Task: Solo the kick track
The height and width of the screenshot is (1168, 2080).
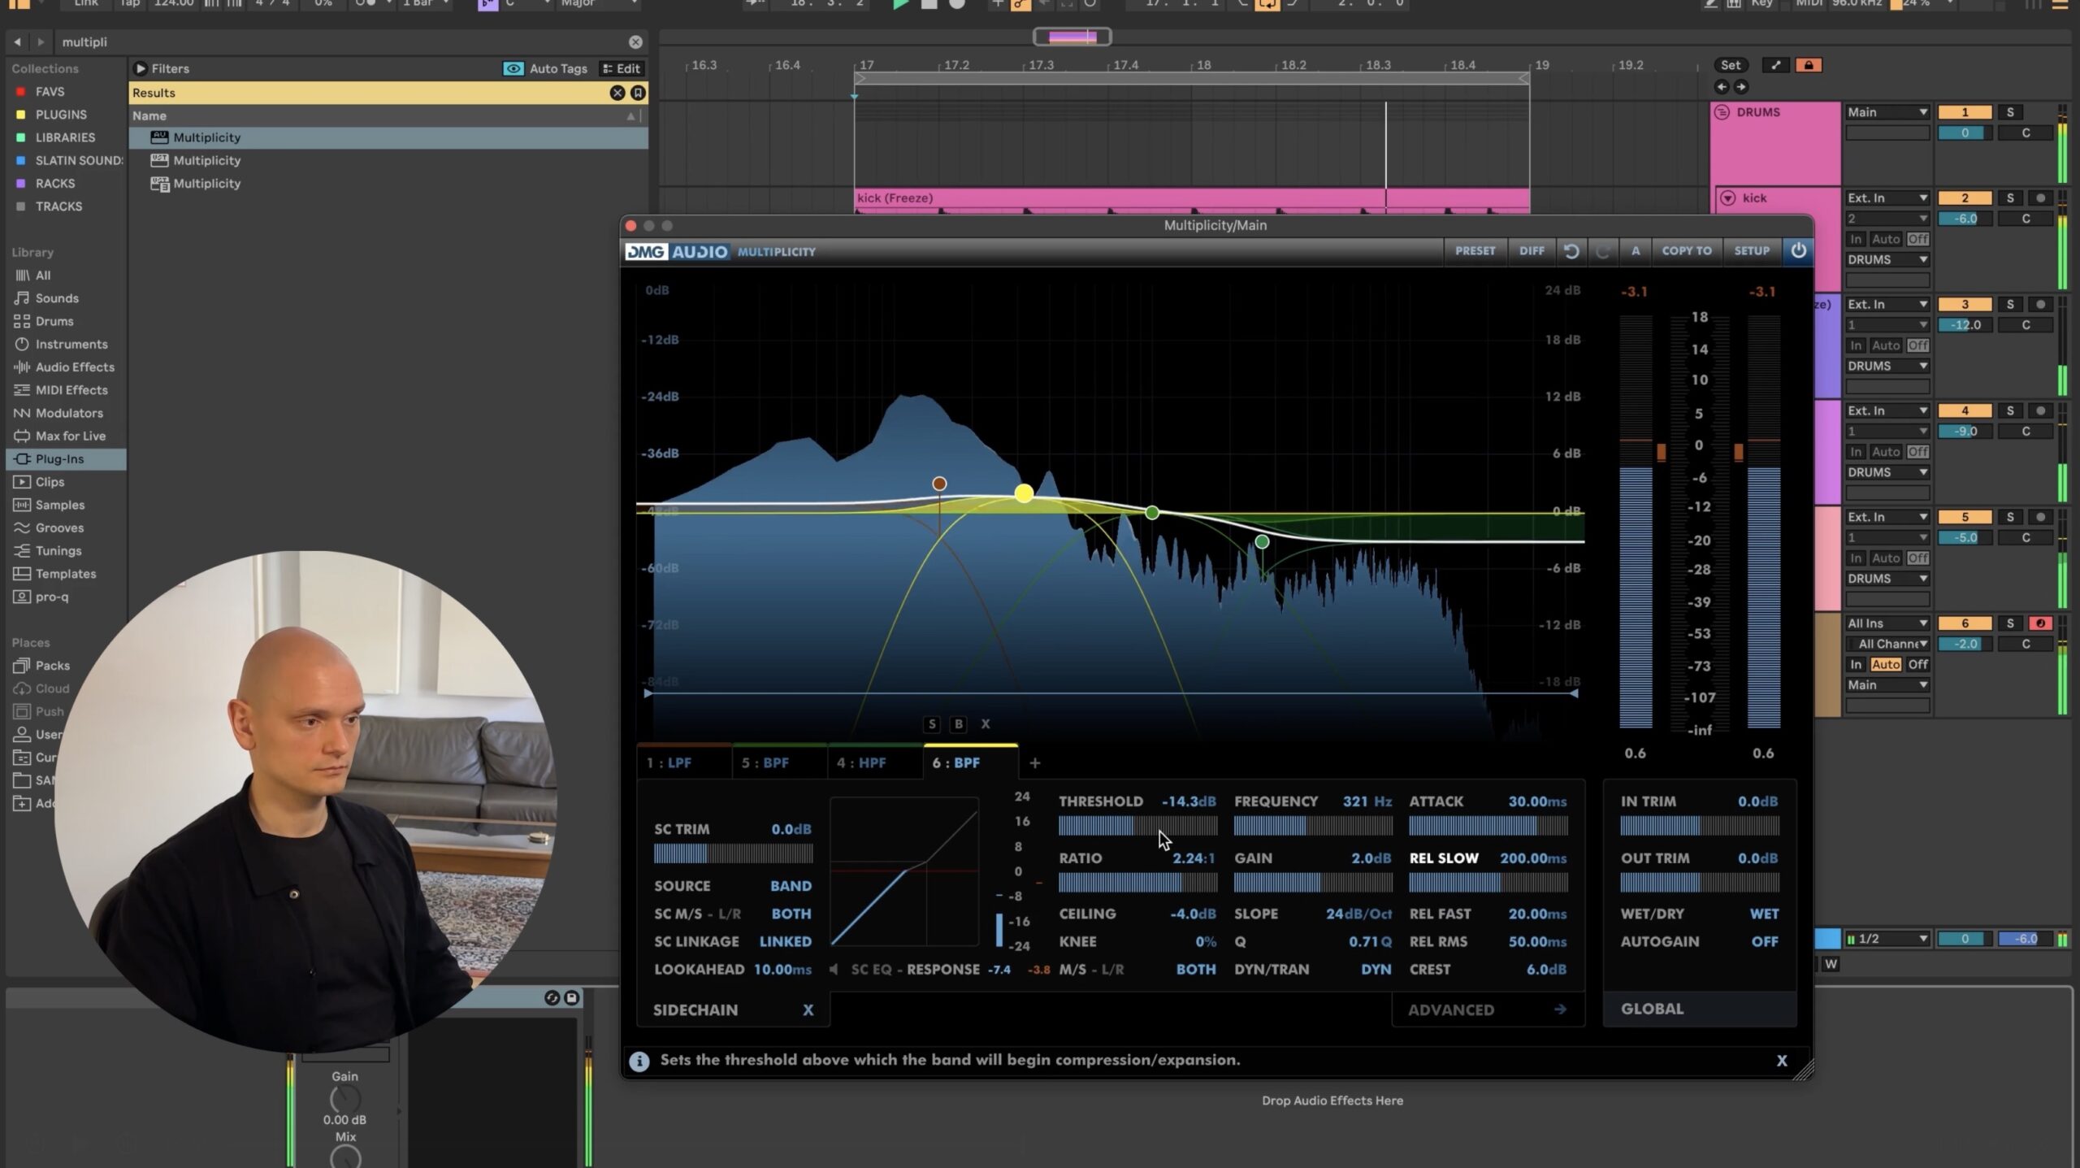Action: (x=2010, y=198)
